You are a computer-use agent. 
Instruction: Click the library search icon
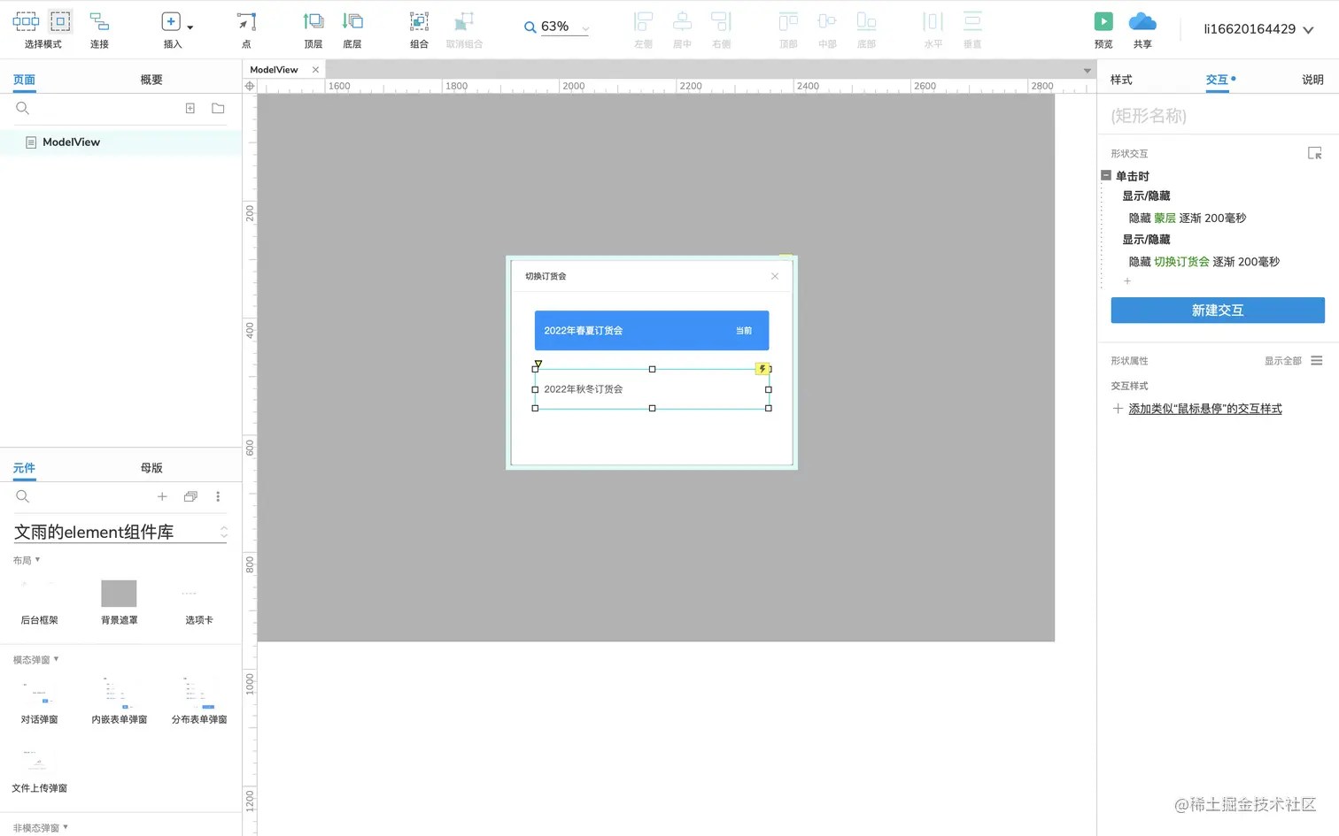click(23, 496)
